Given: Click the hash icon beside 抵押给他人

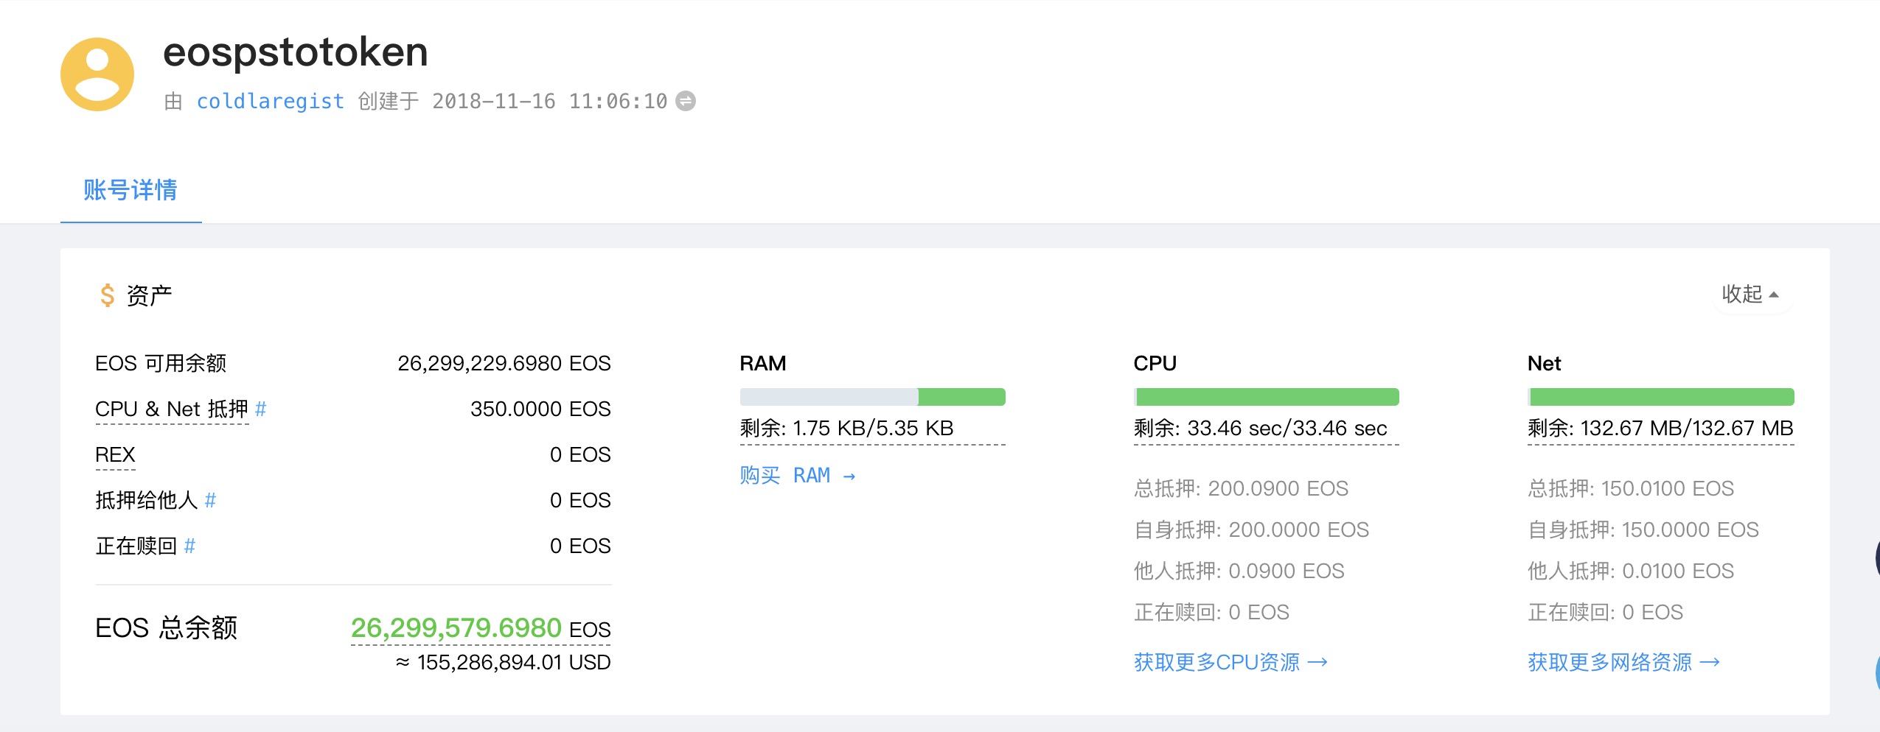Looking at the screenshot, I should (x=210, y=501).
